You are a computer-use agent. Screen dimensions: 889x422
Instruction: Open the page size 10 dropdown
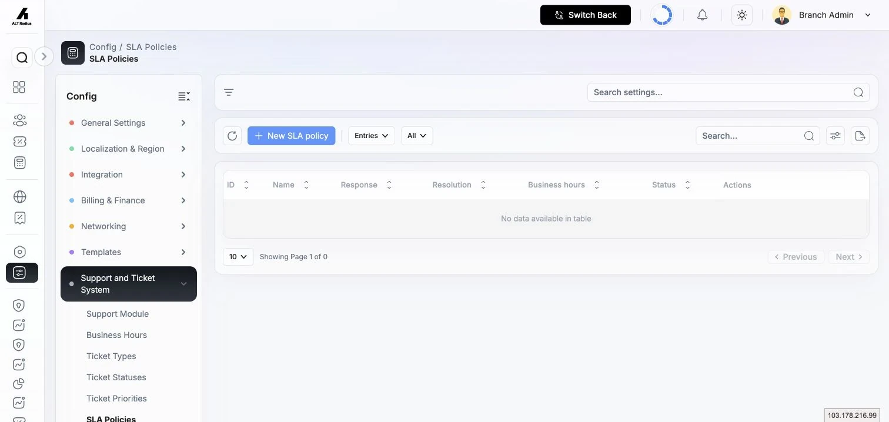[238, 257]
